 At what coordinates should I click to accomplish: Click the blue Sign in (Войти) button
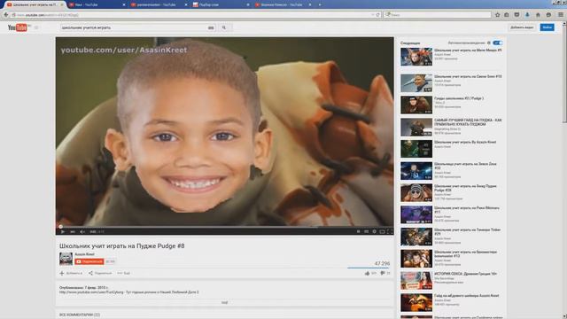(x=548, y=27)
